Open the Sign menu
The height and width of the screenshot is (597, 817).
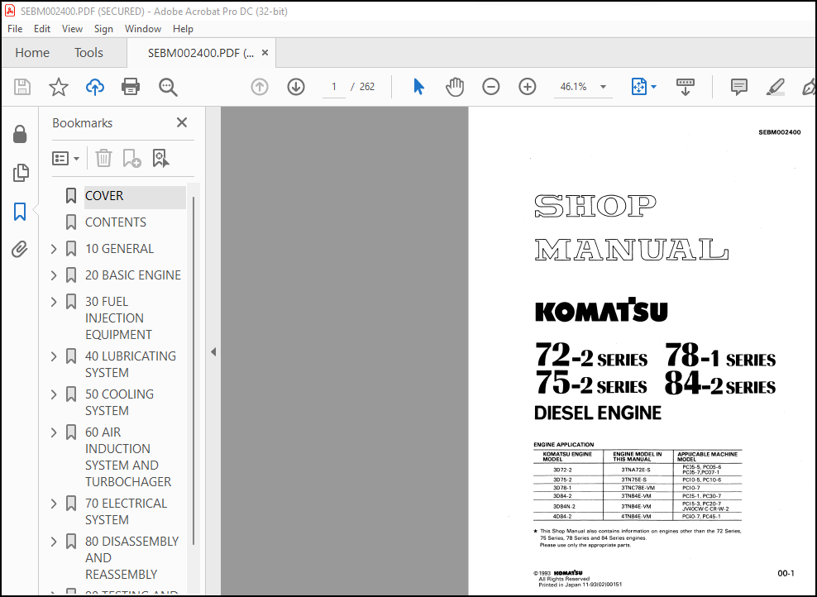(x=103, y=29)
